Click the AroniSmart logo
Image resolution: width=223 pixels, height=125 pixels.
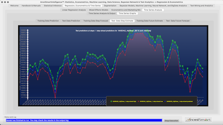[x=198, y=120]
